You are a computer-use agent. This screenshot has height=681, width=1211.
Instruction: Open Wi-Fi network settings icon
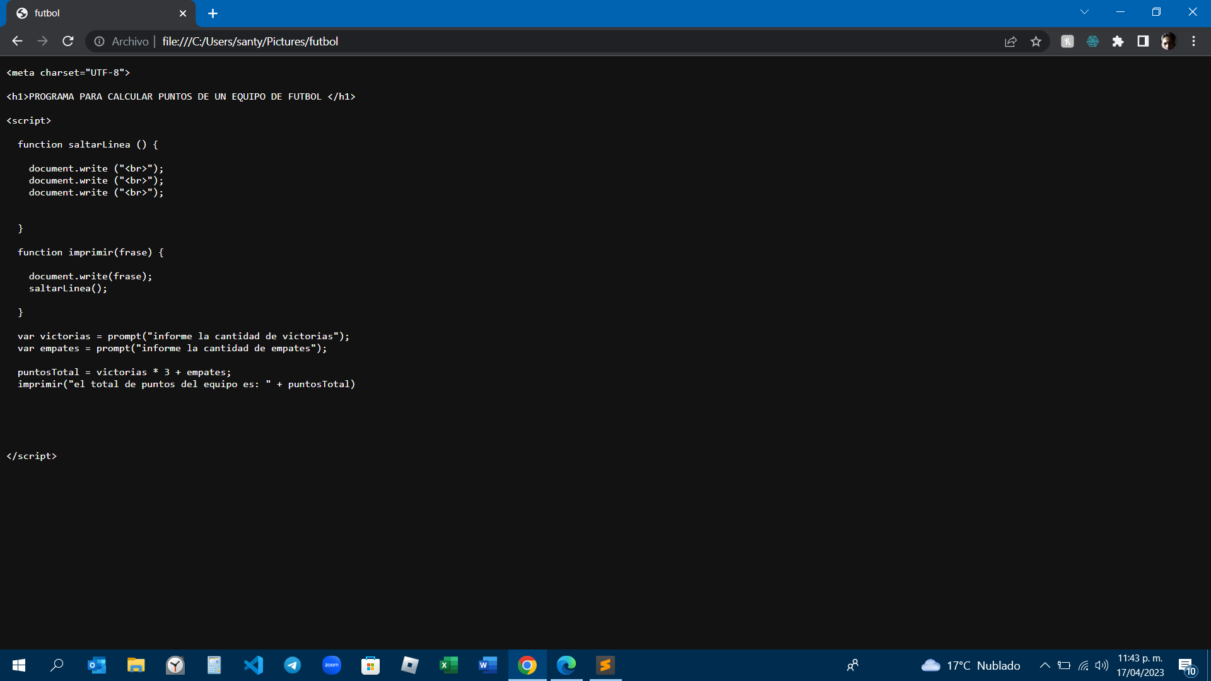click(1083, 665)
